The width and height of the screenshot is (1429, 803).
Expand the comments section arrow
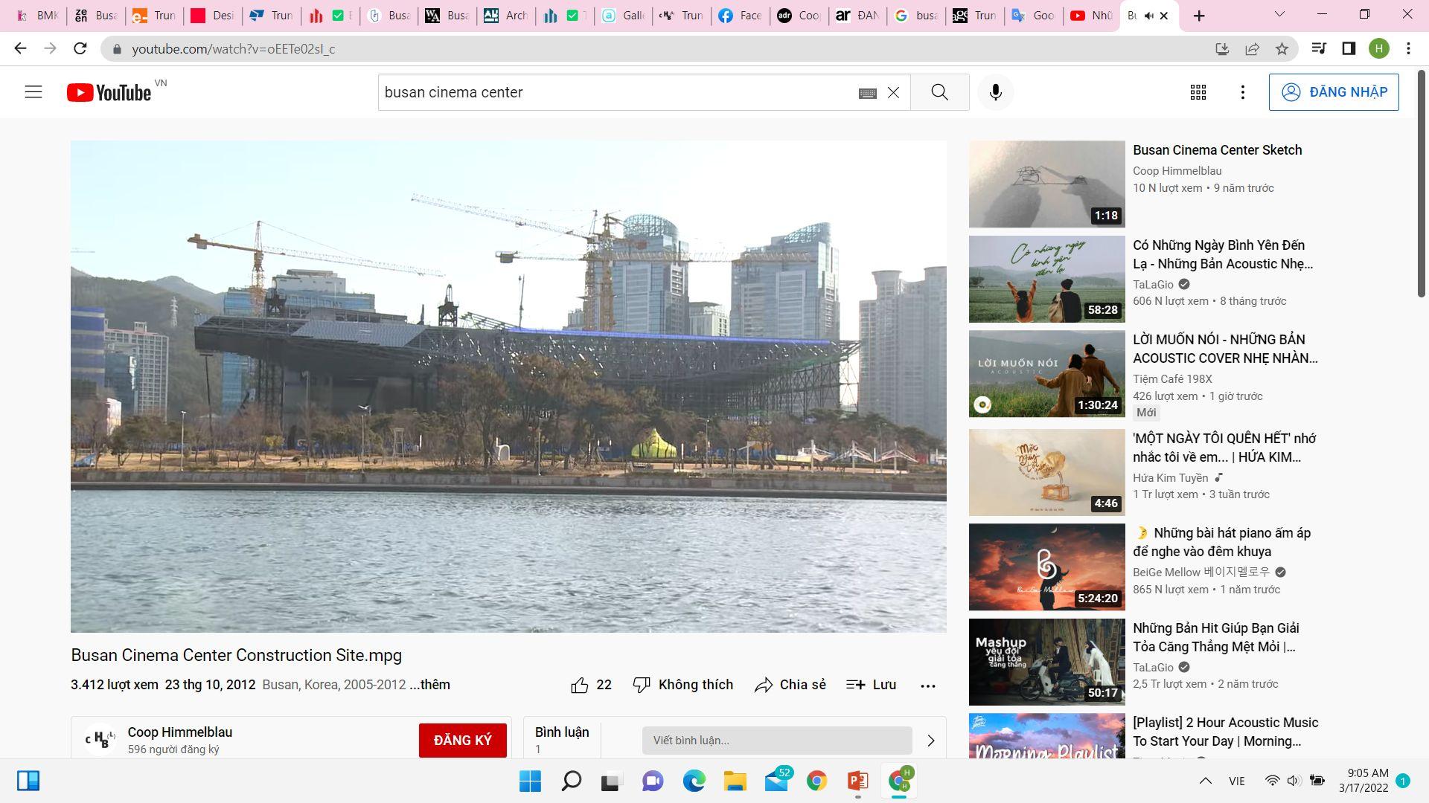coord(930,741)
